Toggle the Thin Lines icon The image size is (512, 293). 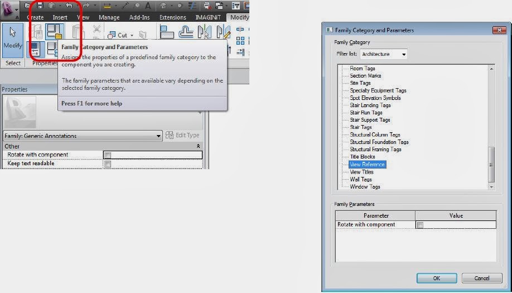click(192, 6)
